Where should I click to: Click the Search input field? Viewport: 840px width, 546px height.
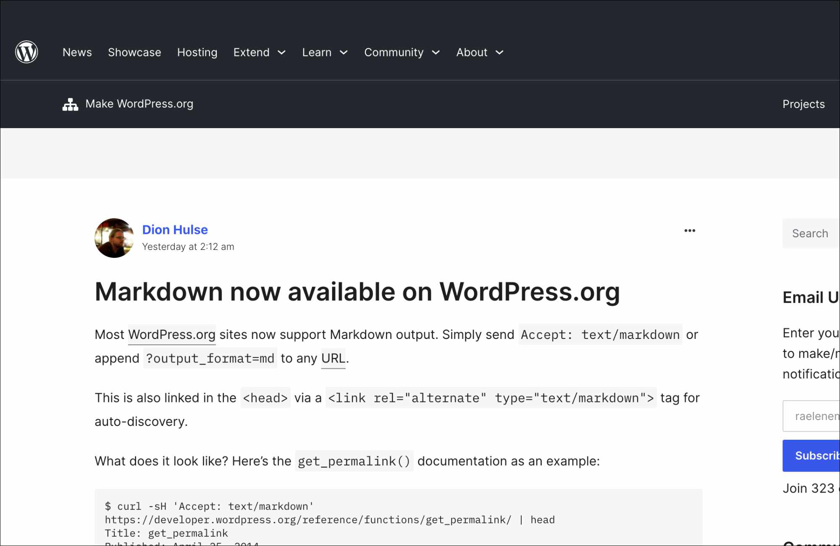811,234
